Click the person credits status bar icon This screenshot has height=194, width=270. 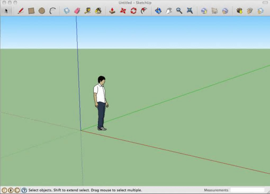pos(11,190)
